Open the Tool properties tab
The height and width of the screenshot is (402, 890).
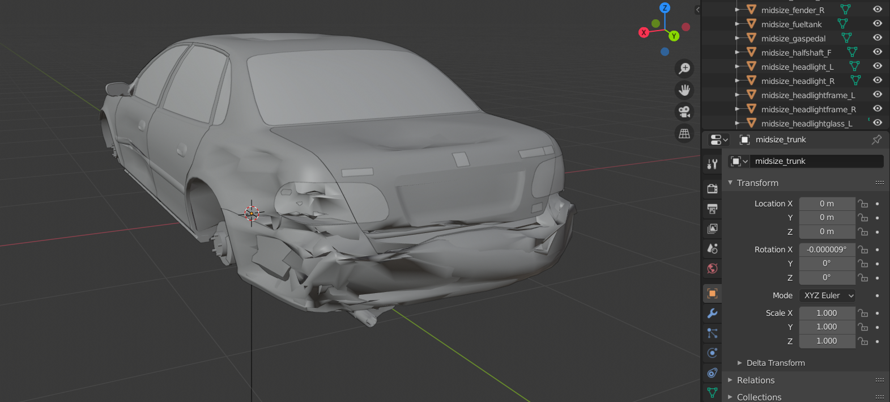[712, 164]
